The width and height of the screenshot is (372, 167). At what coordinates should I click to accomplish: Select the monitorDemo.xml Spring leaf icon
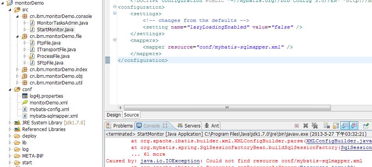[25, 103]
